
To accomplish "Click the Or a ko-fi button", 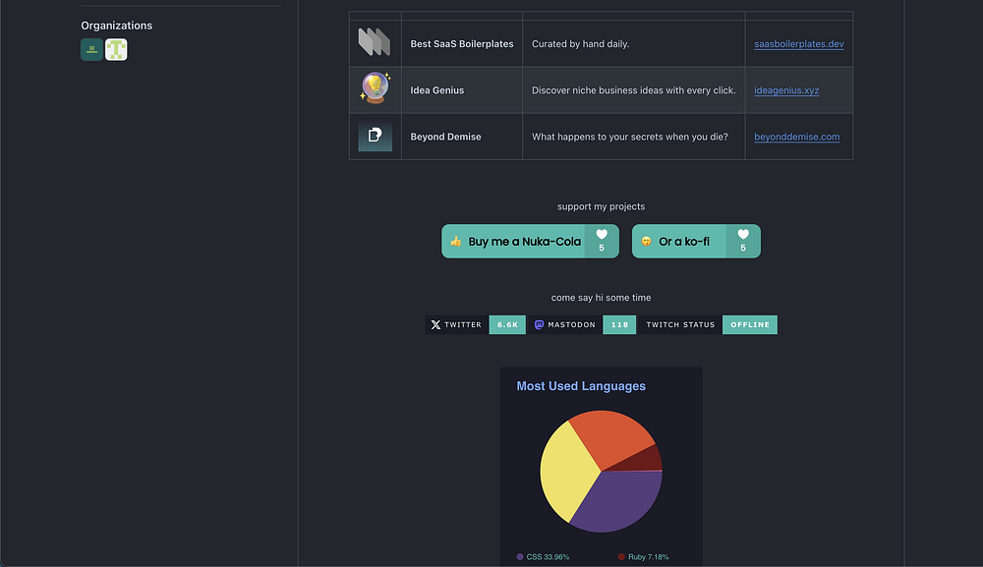I will [x=696, y=241].
